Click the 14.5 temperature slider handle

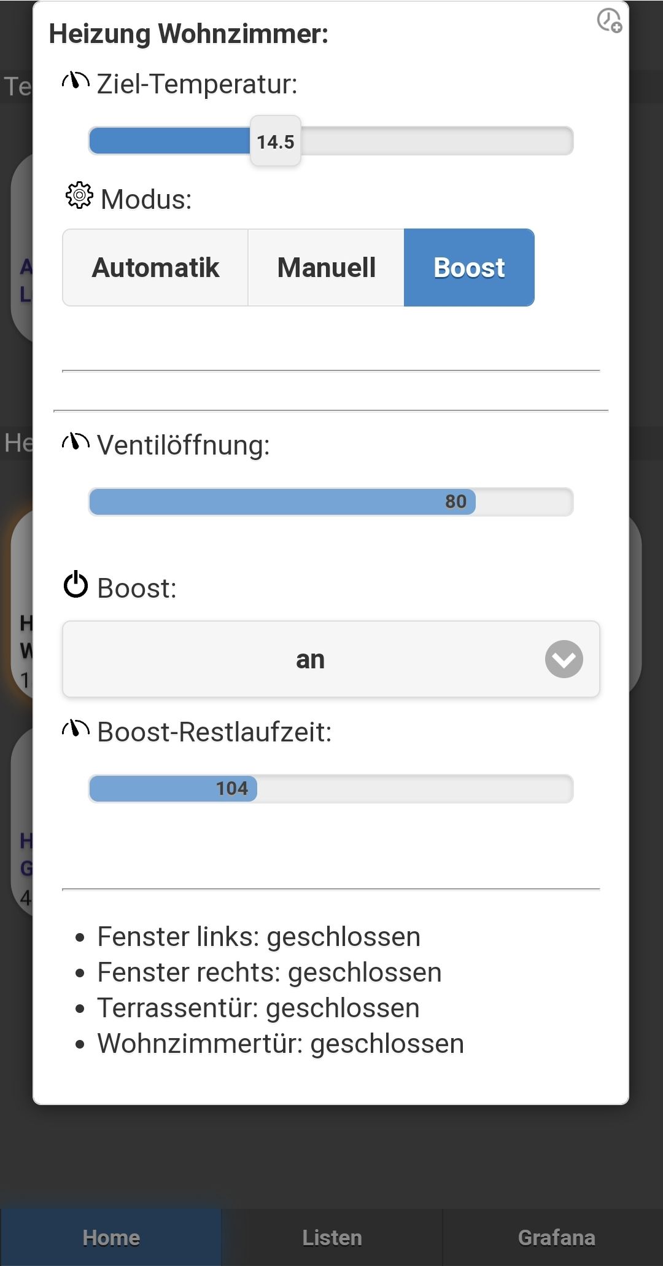click(x=276, y=141)
